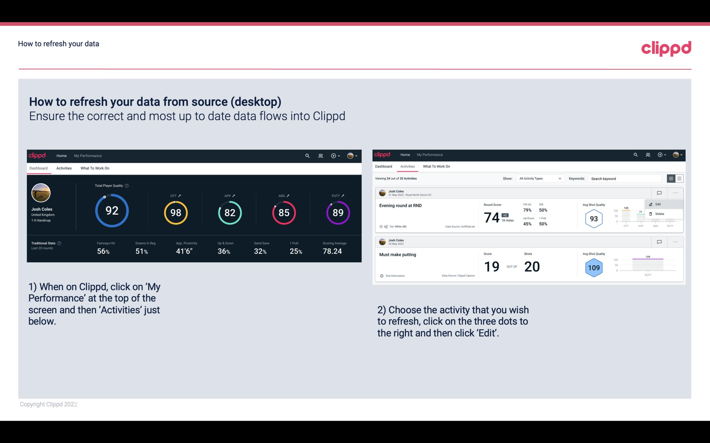Select the 'What To Work On' tab
Image resolution: width=710 pixels, height=443 pixels.
click(x=95, y=168)
